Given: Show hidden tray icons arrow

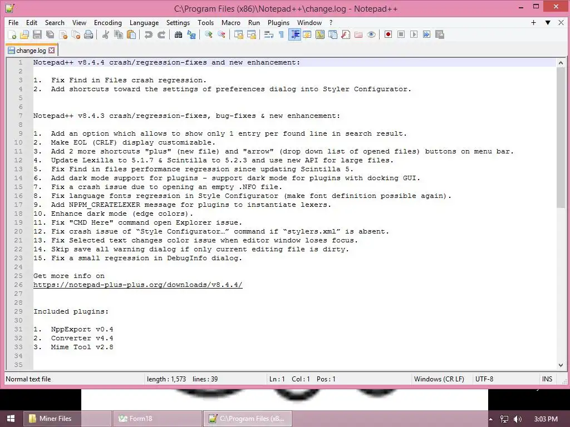Looking at the screenshot, I should [491, 419].
